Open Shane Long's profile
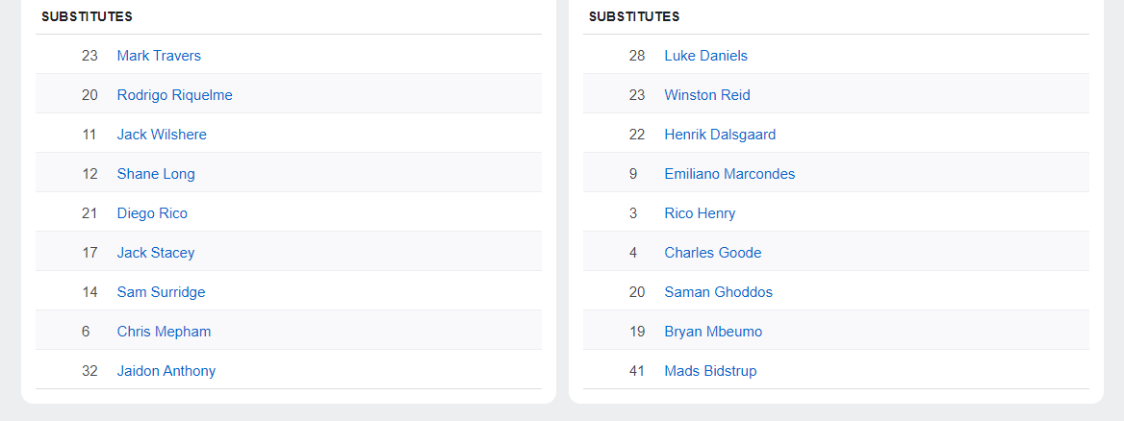The width and height of the screenshot is (1124, 421). 156,174
